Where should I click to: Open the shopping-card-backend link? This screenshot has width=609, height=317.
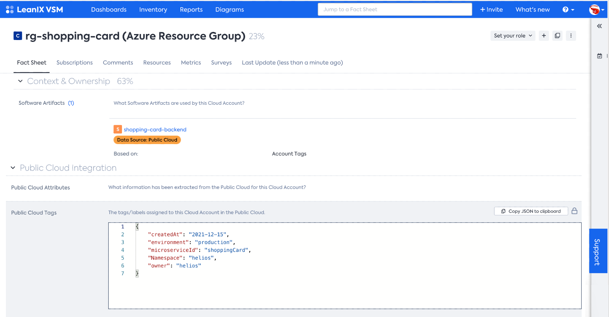155,129
